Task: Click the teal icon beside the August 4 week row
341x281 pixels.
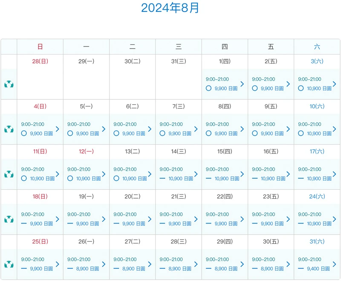Action: (x=9, y=129)
